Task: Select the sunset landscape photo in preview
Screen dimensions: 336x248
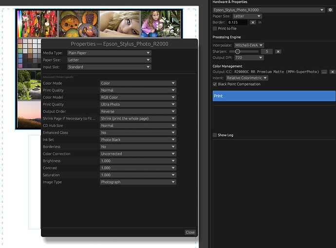Action: tap(29, 114)
